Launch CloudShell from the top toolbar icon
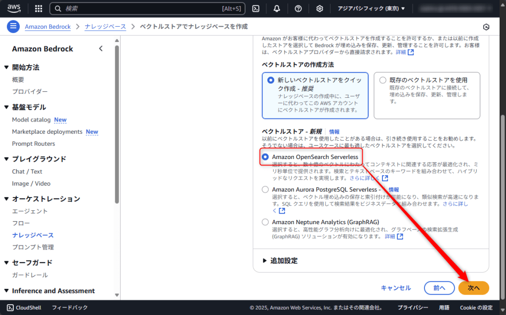 click(255, 9)
